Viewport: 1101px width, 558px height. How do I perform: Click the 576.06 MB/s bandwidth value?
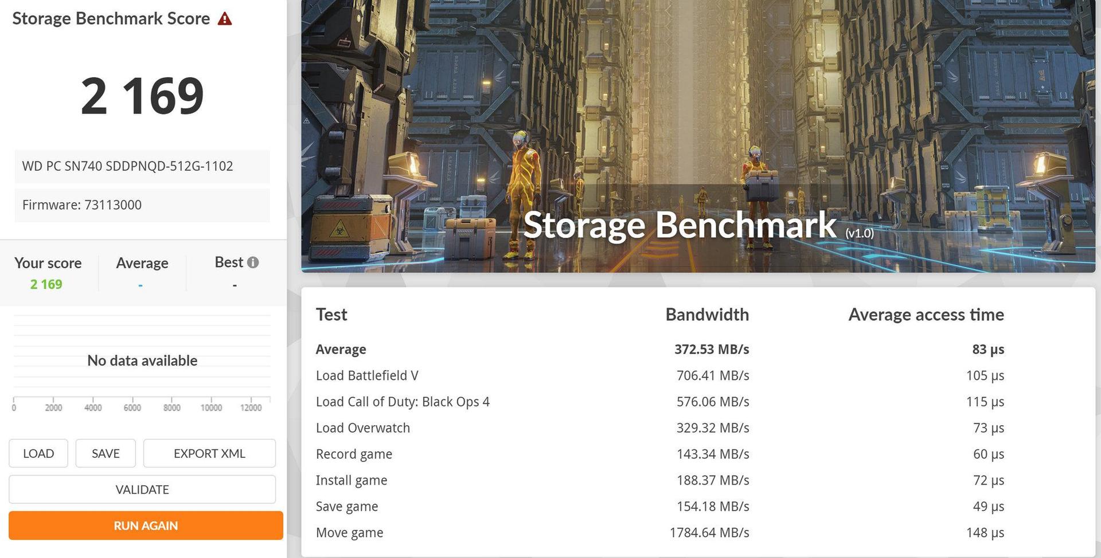(x=713, y=402)
